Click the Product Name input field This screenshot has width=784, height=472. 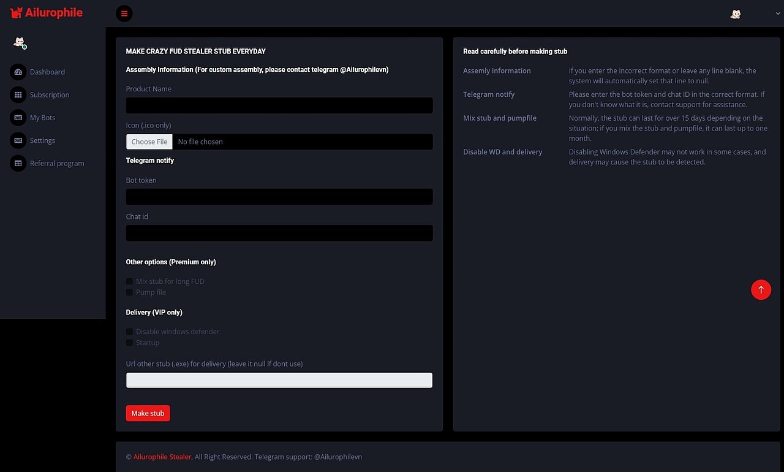click(x=279, y=105)
